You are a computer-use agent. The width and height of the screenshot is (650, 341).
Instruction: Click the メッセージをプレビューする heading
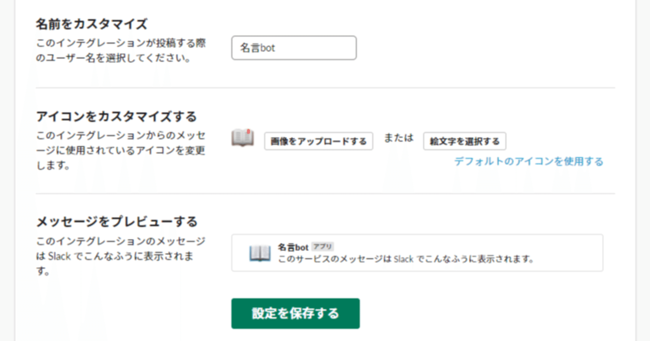(117, 222)
